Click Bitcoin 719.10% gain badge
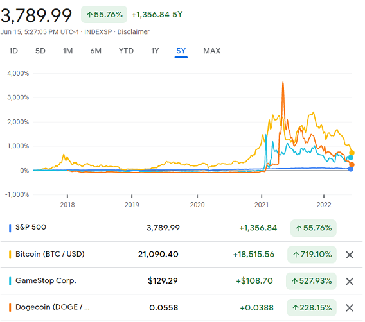365x322 pixels. point(312,255)
